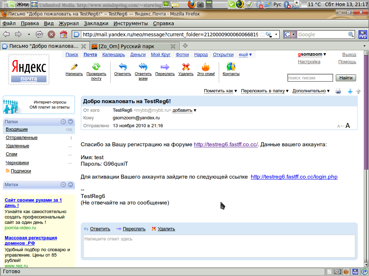Screen dimensions: 369x276
Task: Open the camera screenshot icon in panel
Action: [x=200, y=4]
